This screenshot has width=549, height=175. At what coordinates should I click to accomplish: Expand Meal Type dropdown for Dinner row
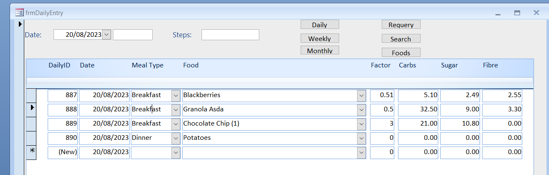pyautogui.click(x=176, y=138)
